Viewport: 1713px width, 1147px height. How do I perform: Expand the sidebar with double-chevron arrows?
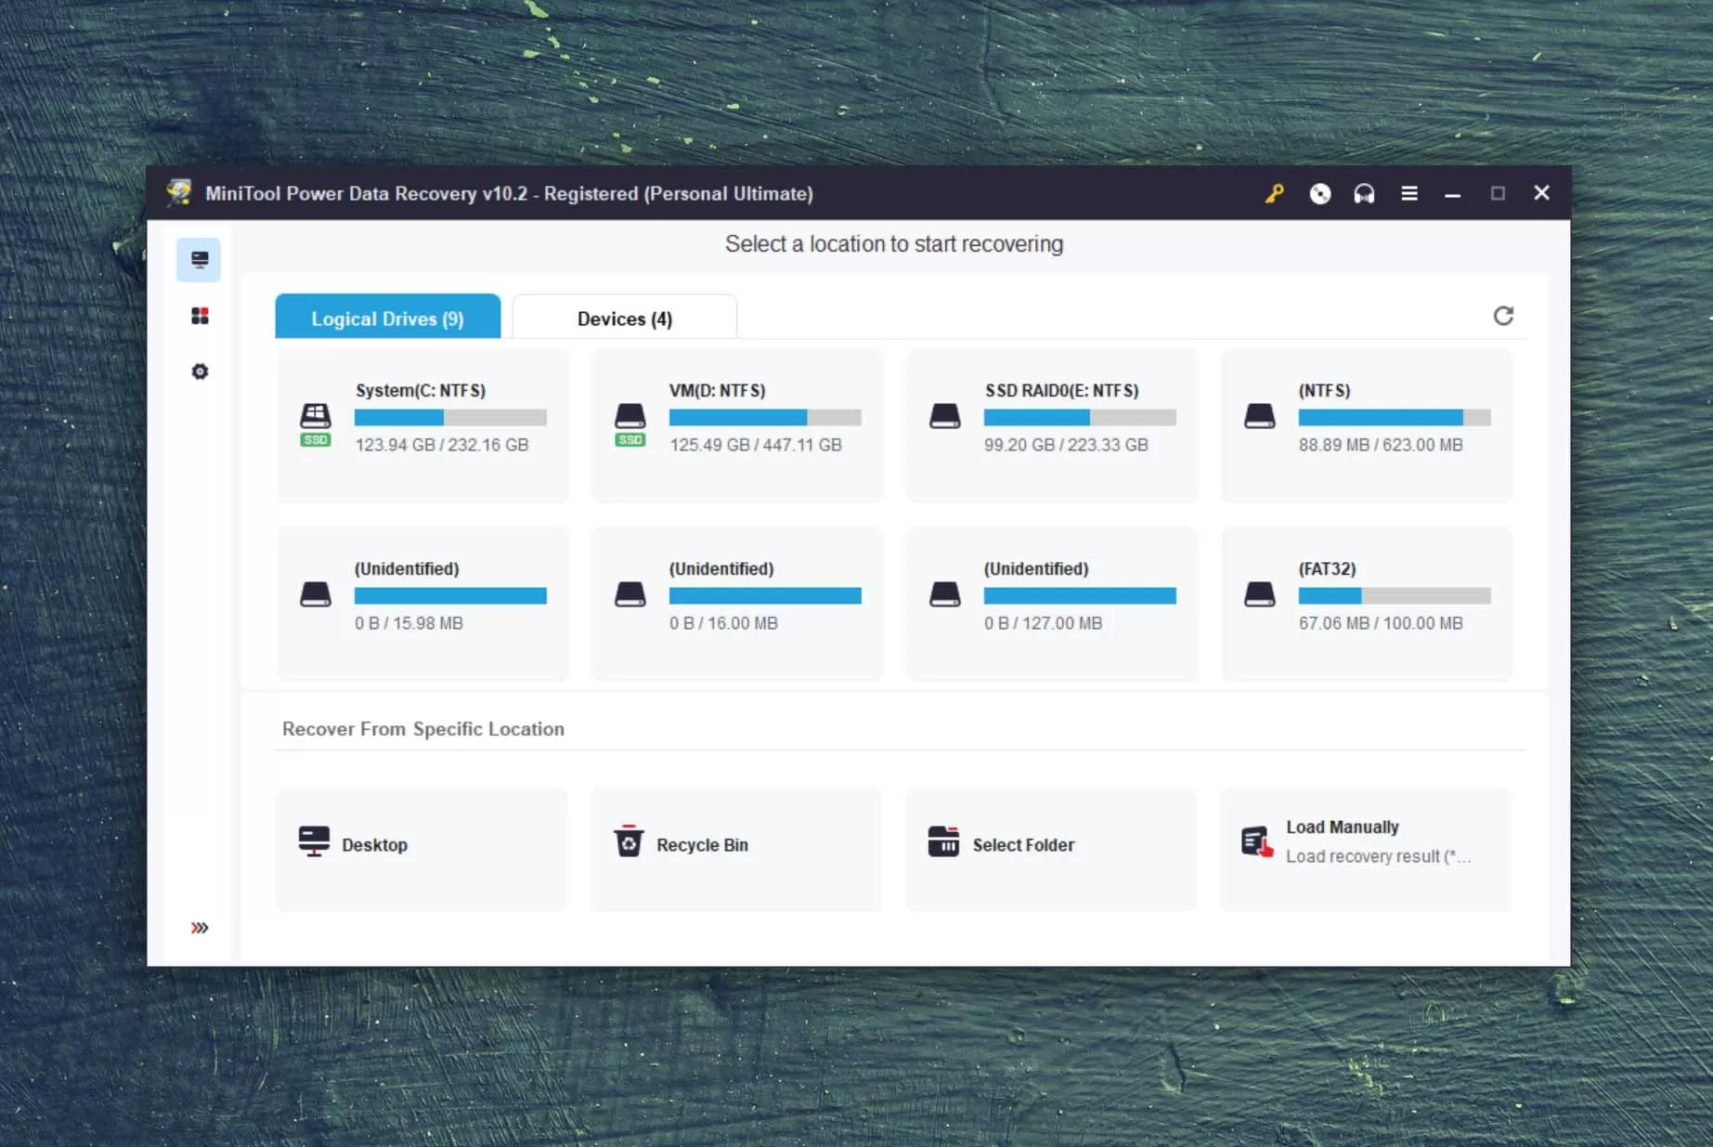click(200, 928)
